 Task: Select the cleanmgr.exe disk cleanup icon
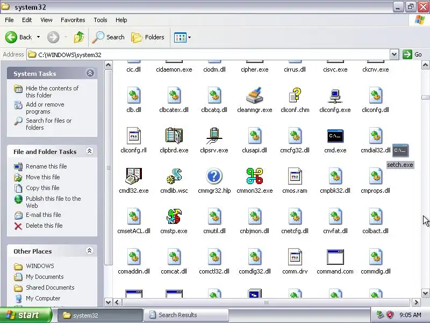point(254,95)
